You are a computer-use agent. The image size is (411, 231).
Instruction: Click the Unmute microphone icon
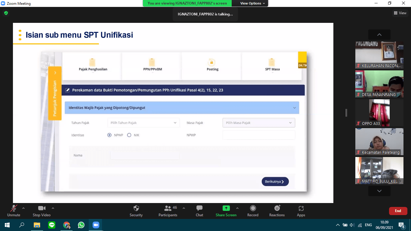pos(14,208)
